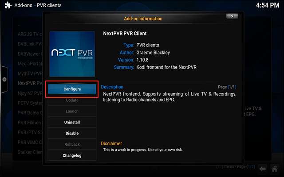Image resolution: width=284 pixels, height=177 pixels.
Task: Click the disclaimer text work in progress
Action: click(x=143, y=150)
